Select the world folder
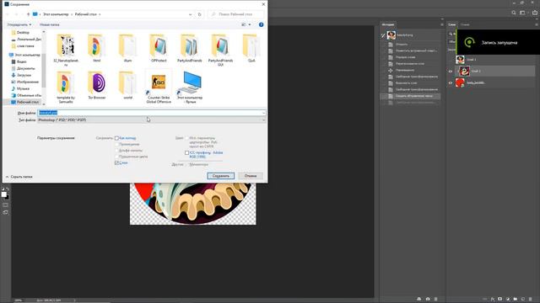The height and width of the screenshot is (303, 540). click(127, 85)
